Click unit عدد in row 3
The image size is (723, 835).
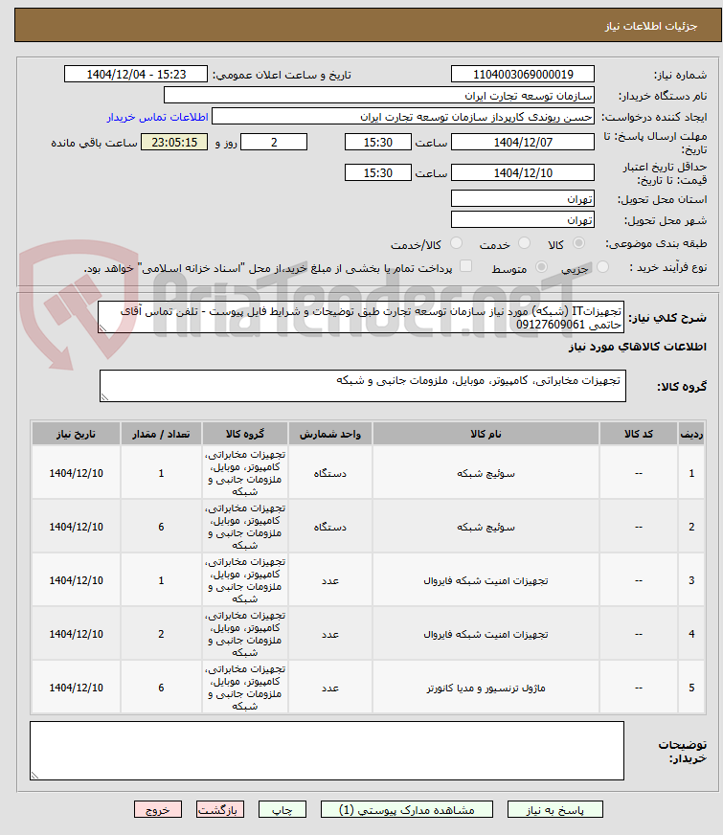click(330, 581)
